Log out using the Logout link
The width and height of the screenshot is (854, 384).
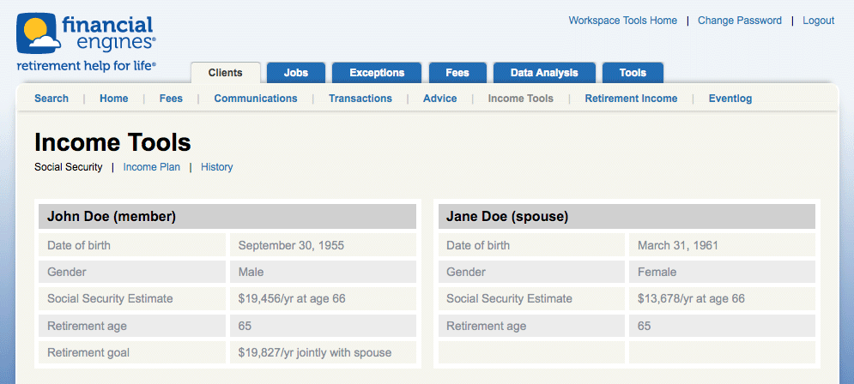(x=818, y=21)
